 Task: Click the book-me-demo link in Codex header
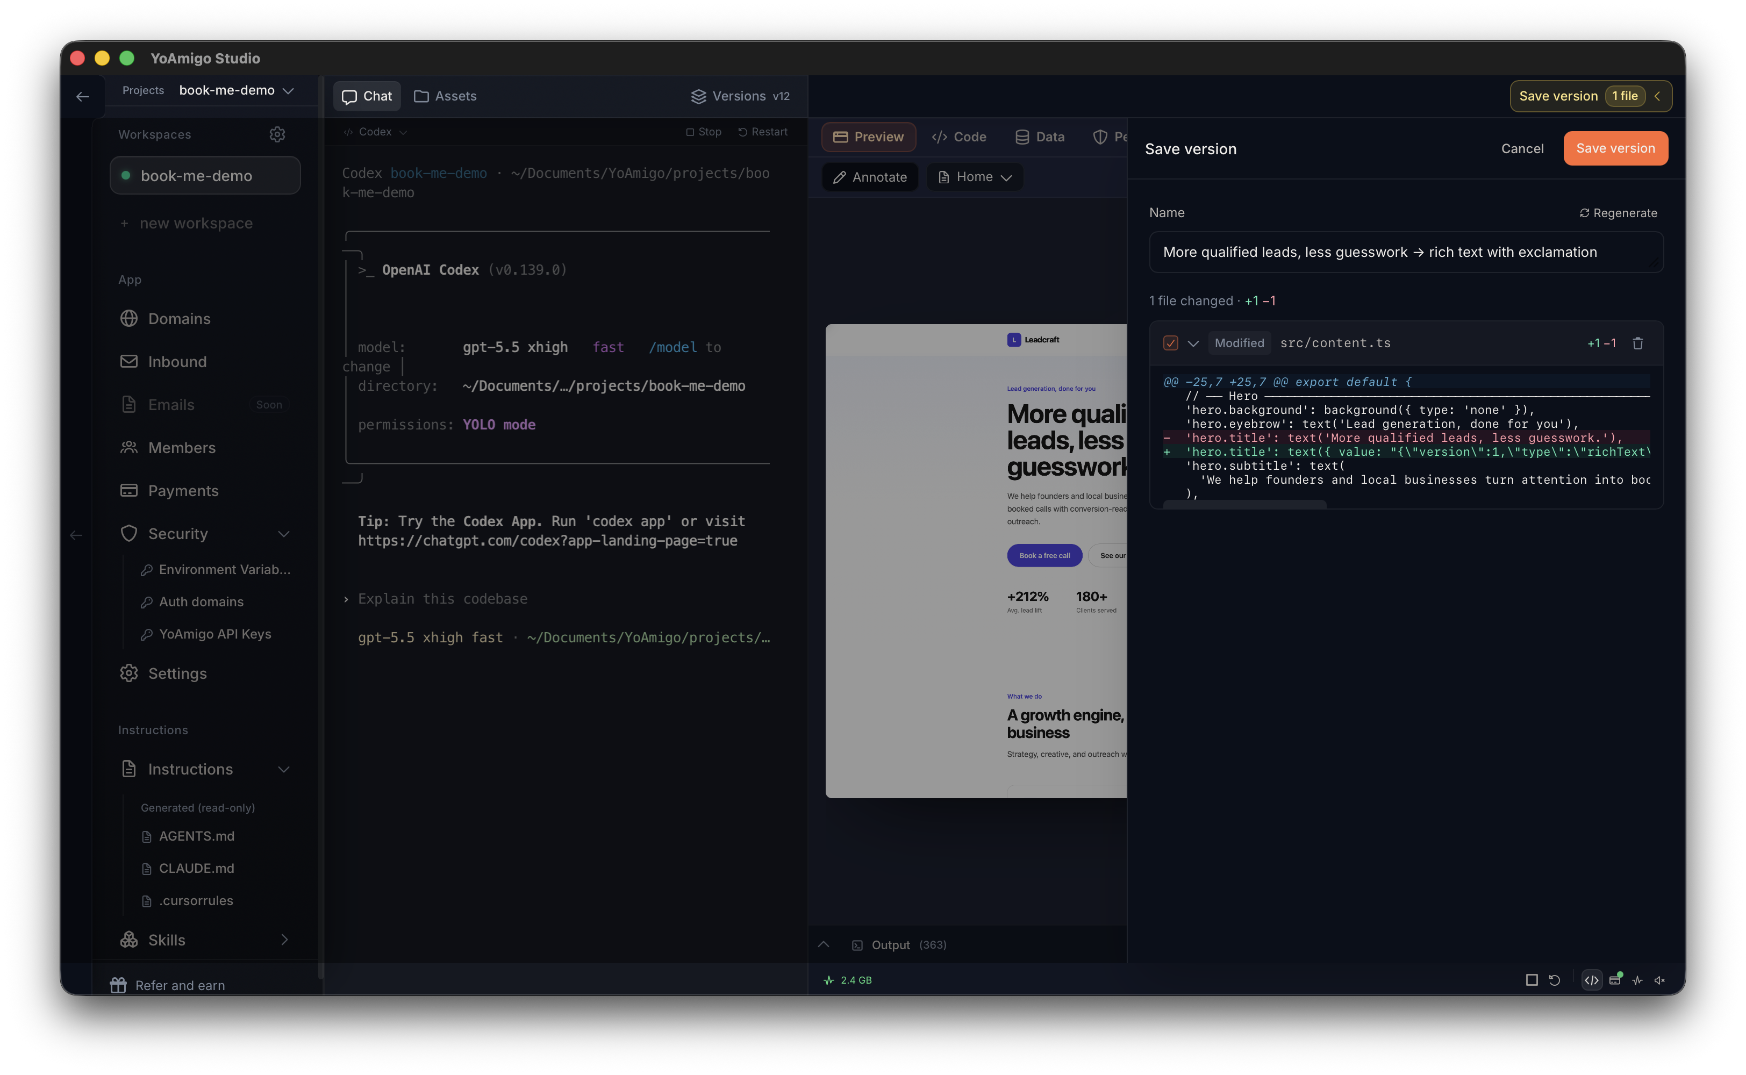pyautogui.click(x=438, y=174)
